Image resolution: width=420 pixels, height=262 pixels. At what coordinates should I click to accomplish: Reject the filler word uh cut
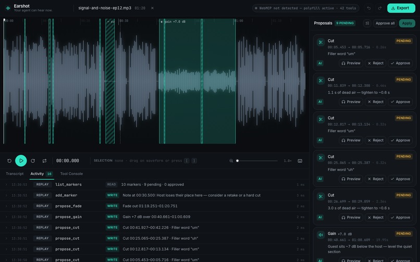click(x=375, y=179)
